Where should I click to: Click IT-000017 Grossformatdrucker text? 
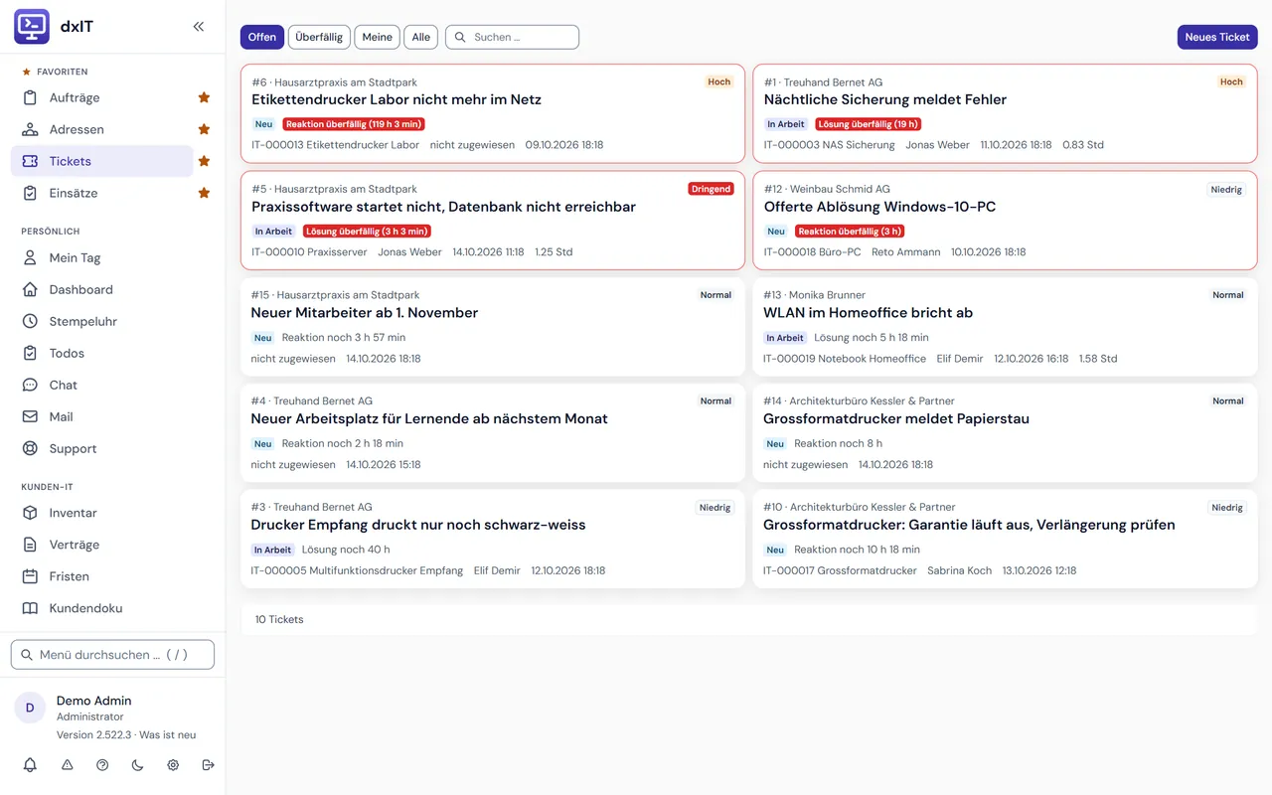[840, 571]
